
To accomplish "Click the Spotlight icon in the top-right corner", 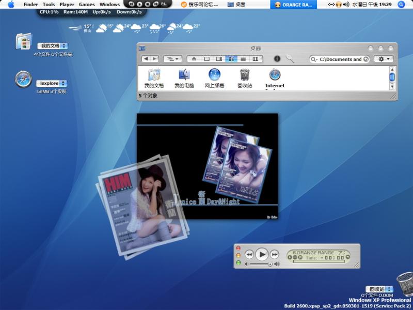I will click(402, 4).
